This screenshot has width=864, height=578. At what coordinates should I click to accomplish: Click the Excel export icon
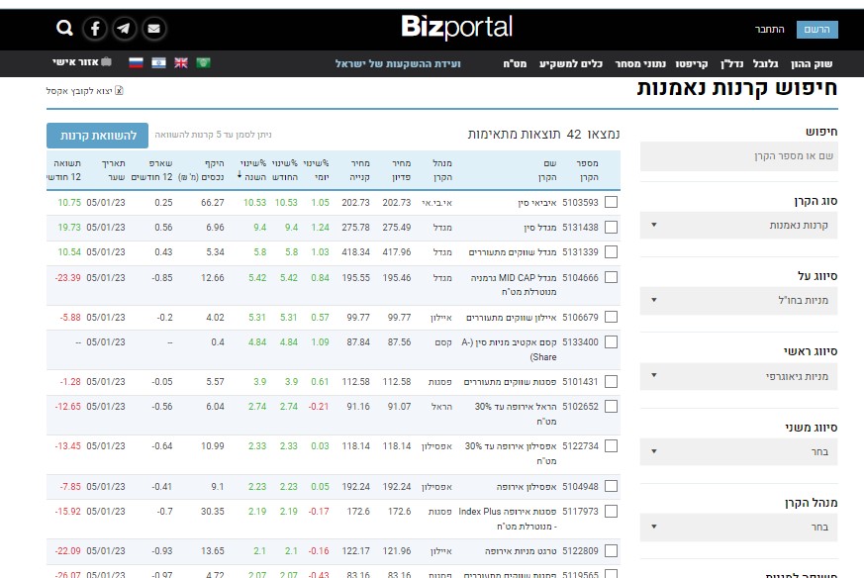119,90
